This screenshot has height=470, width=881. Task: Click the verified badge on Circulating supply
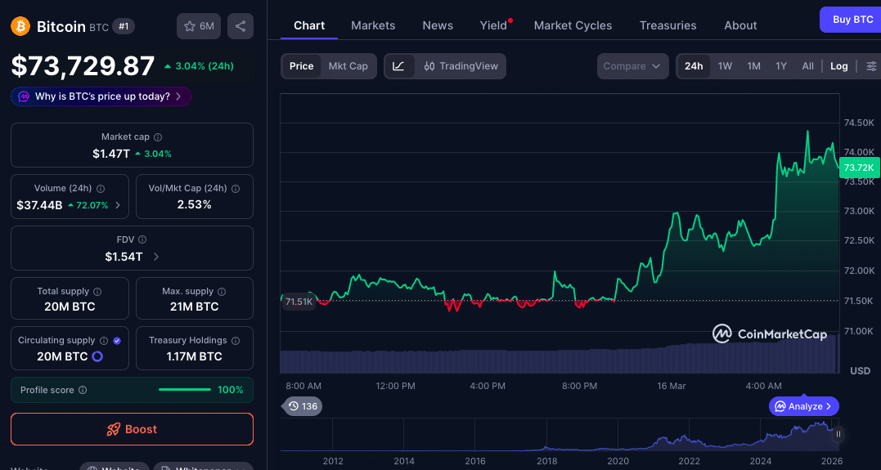117,340
